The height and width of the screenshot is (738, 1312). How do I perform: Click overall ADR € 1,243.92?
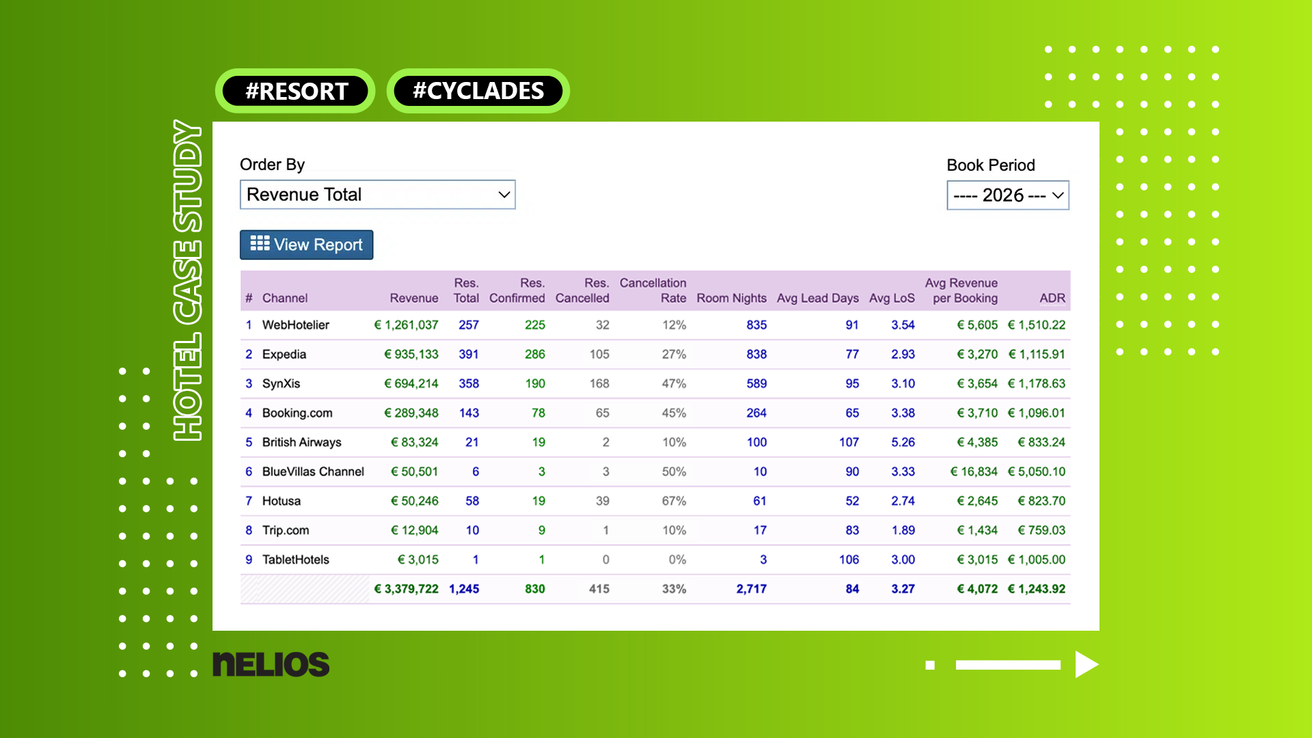tap(1037, 589)
